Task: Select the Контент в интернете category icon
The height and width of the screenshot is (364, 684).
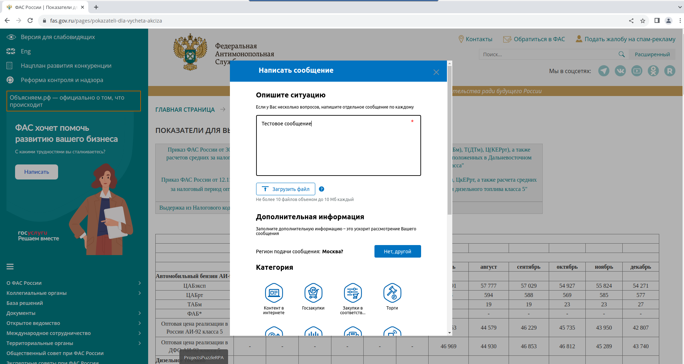Action: 274,293
